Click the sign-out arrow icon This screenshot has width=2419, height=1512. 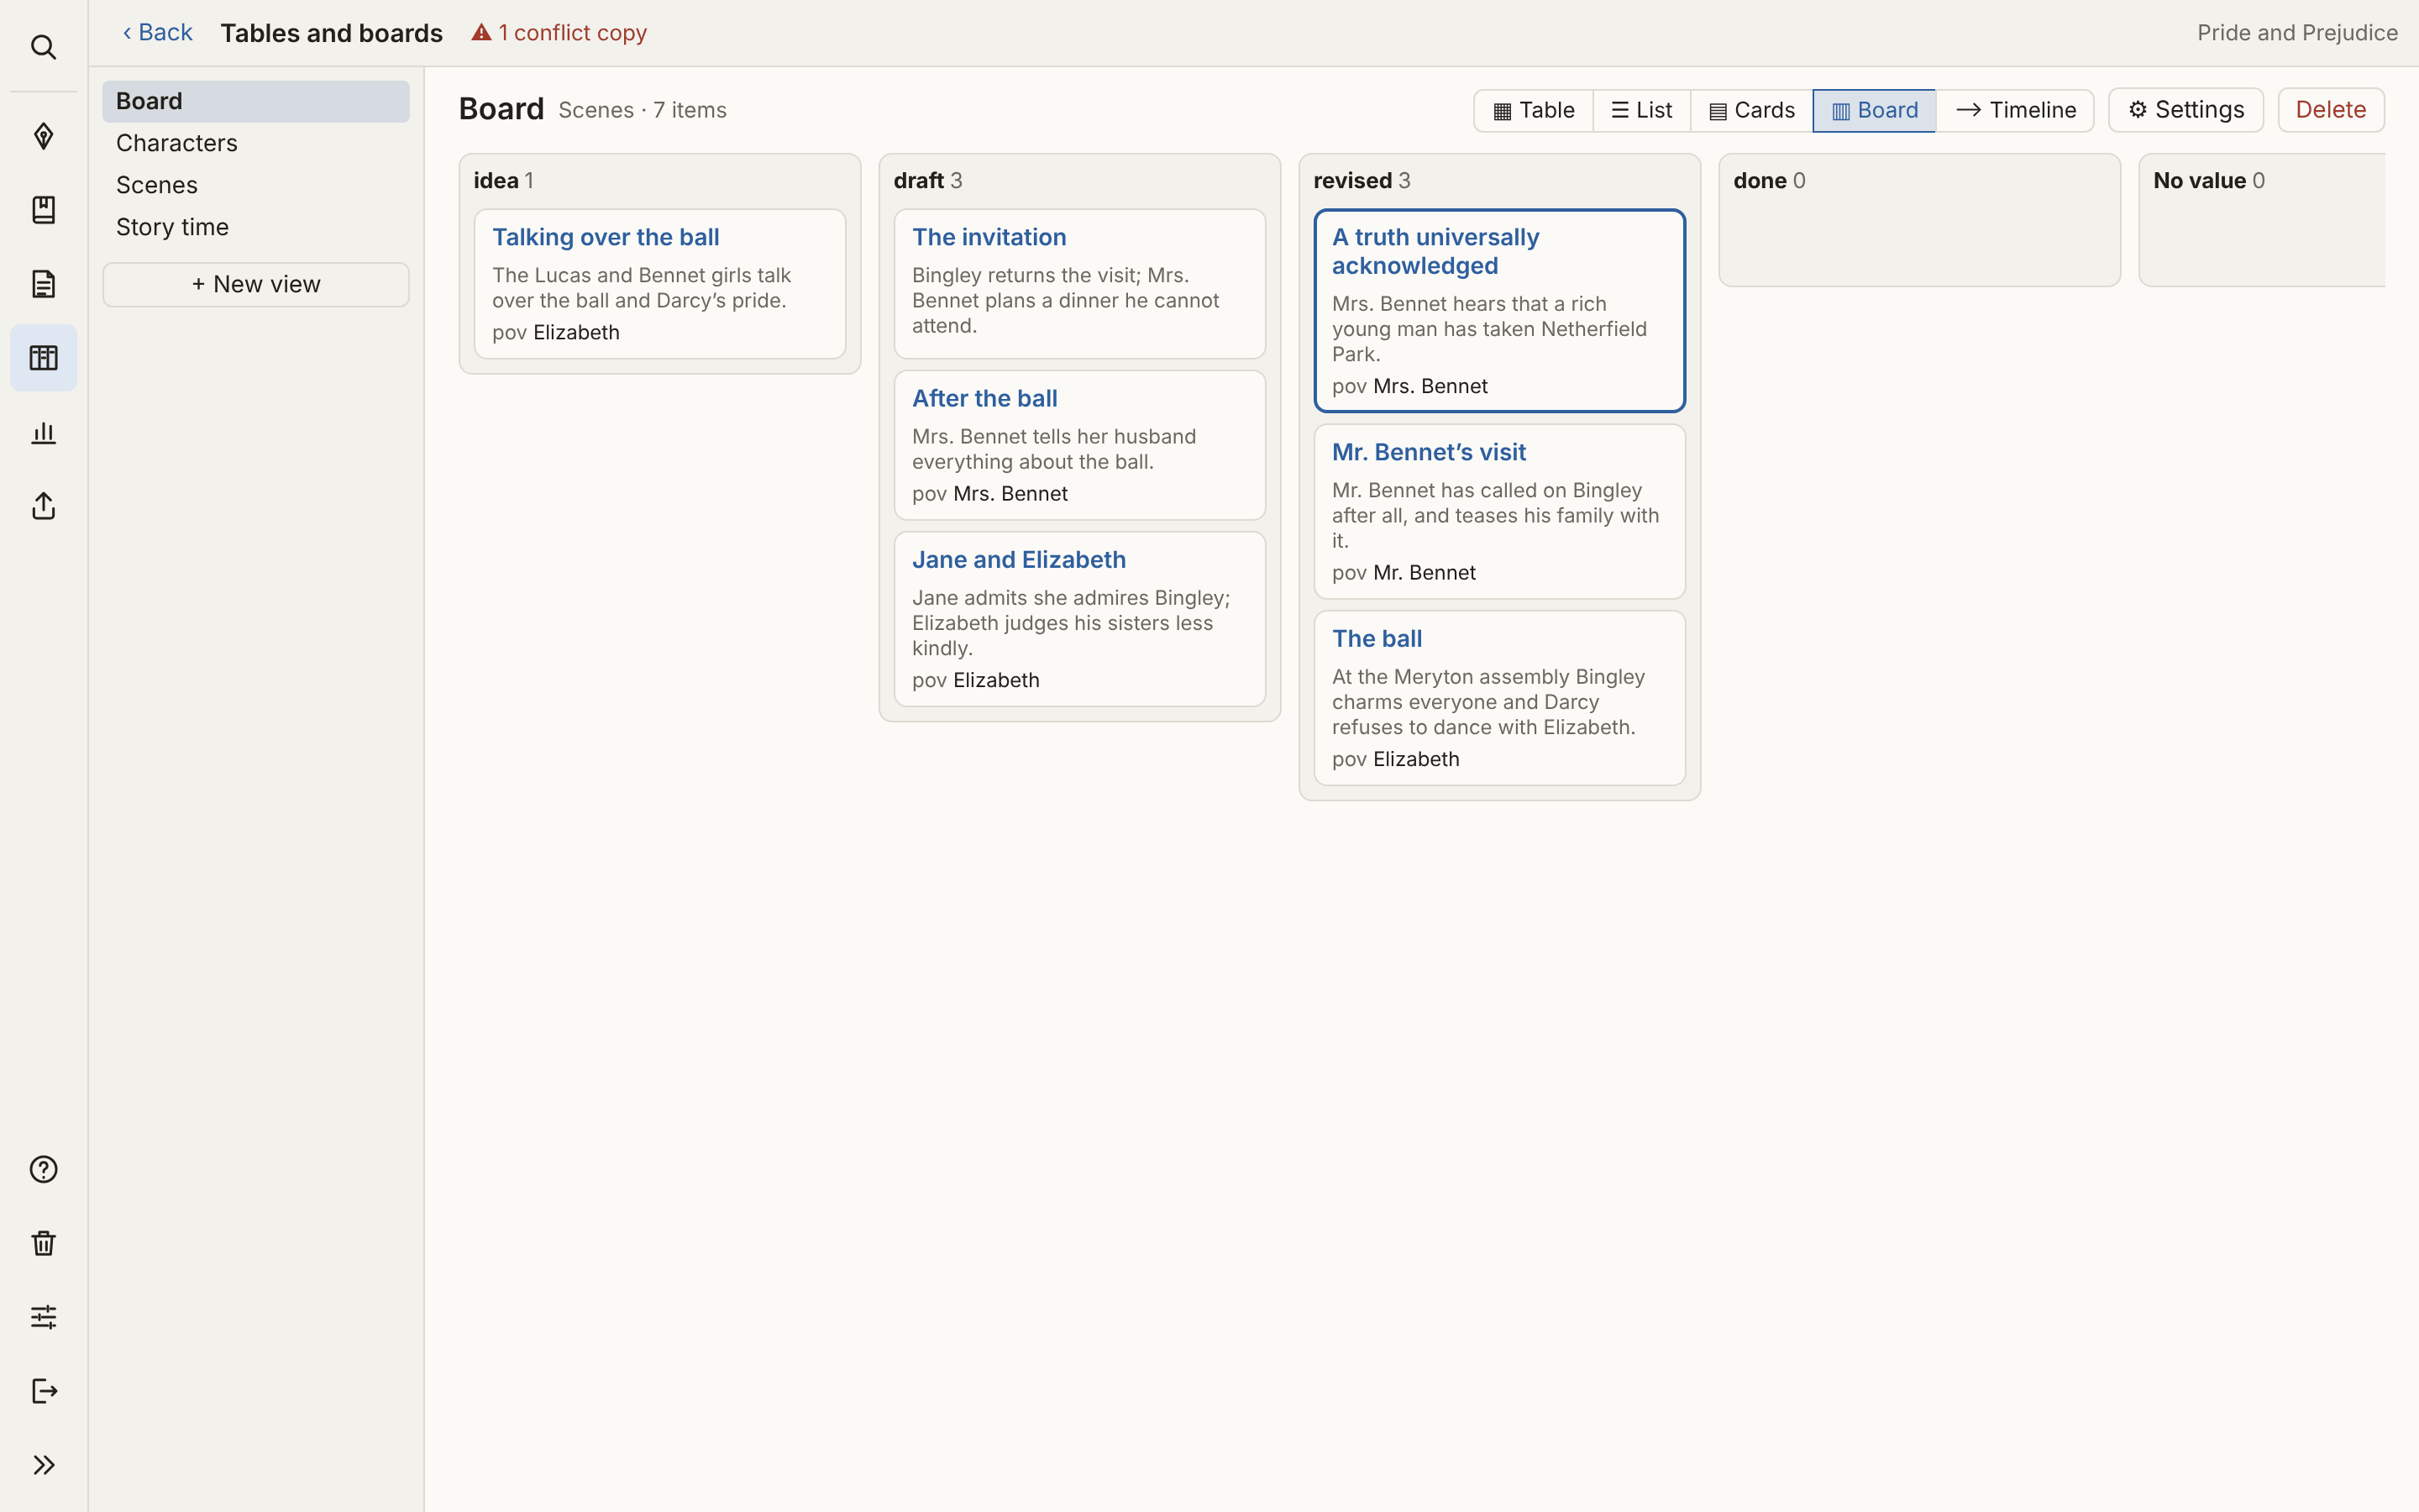tap(43, 1391)
